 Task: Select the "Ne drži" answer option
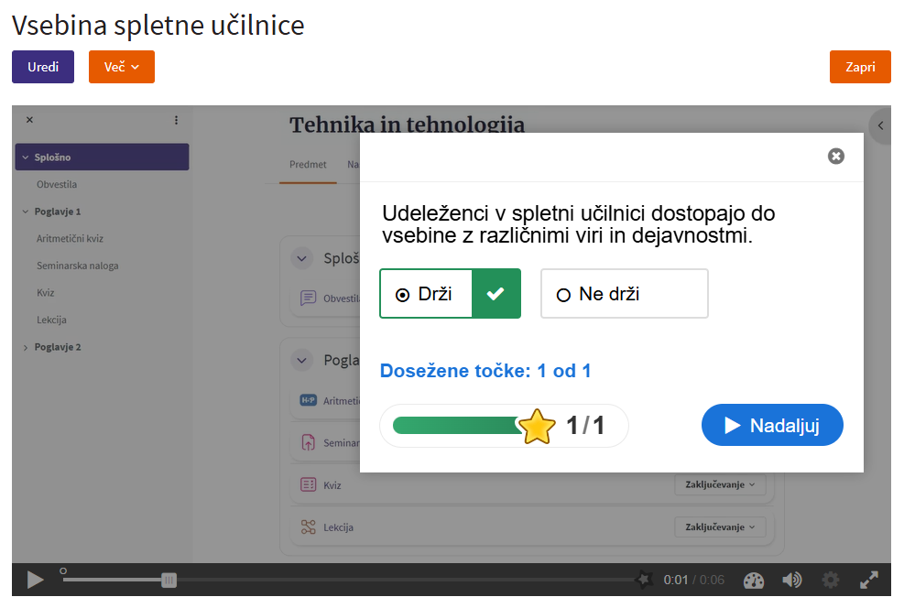click(x=624, y=294)
